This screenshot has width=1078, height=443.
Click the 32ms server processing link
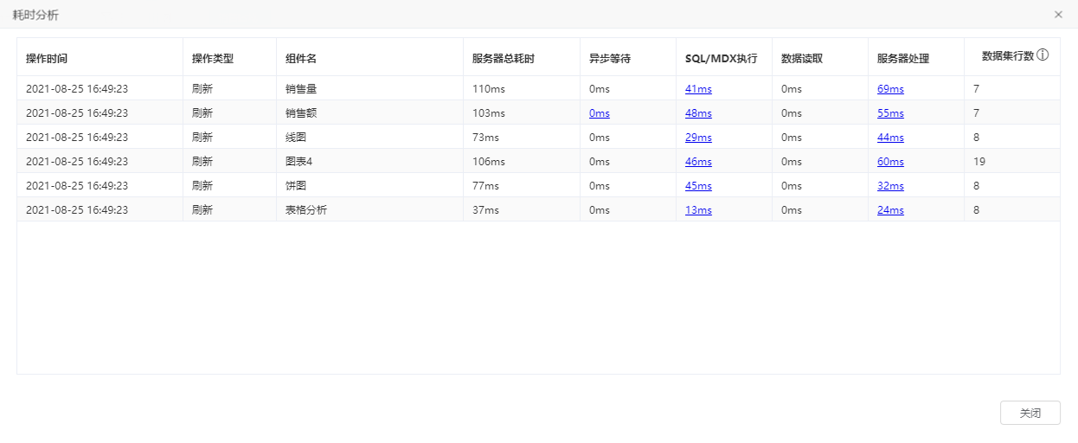click(890, 186)
